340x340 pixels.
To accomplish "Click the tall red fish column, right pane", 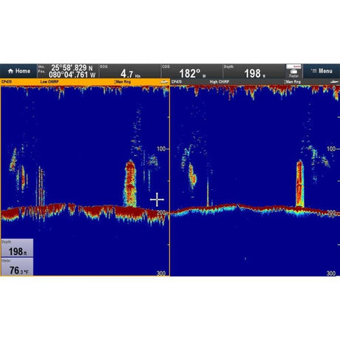I will tap(300, 183).
